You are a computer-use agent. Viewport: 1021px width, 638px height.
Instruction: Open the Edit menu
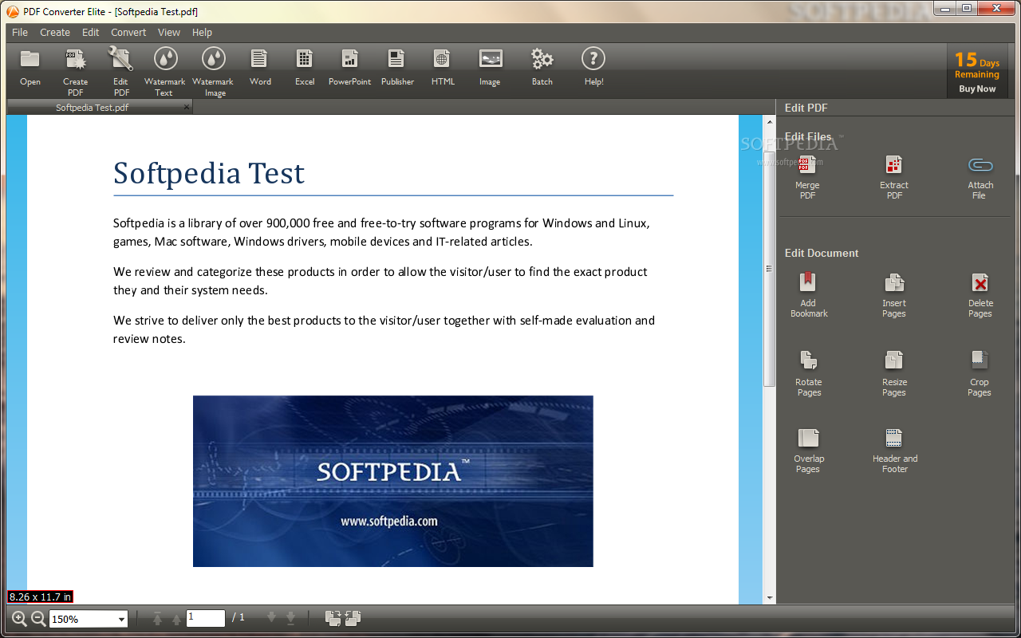pos(91,33)
